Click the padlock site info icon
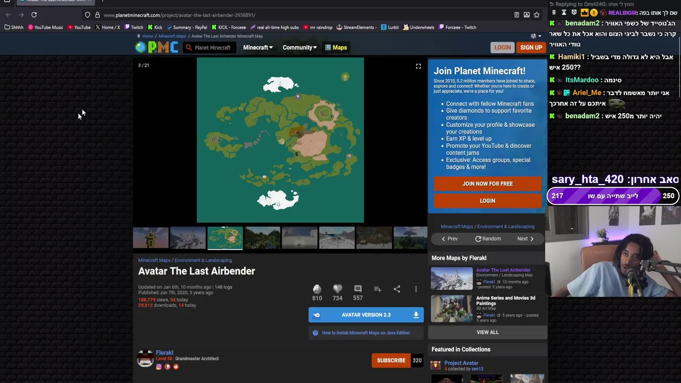The width and height of the screenshot is (681, 383). pyautogui.click(x=97, y=15)
